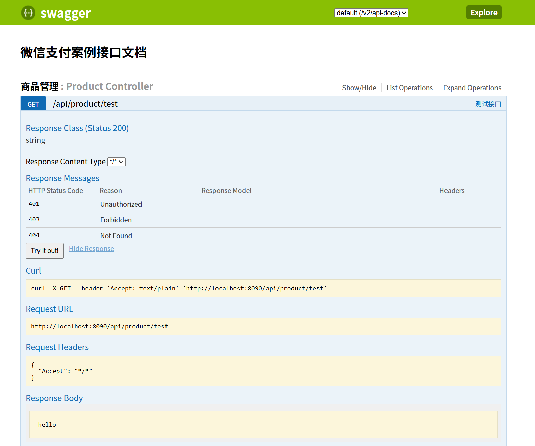Click the 微信支付案例接口文档 page title
Viewport: 535px width, 446px height.
point(83,52)
